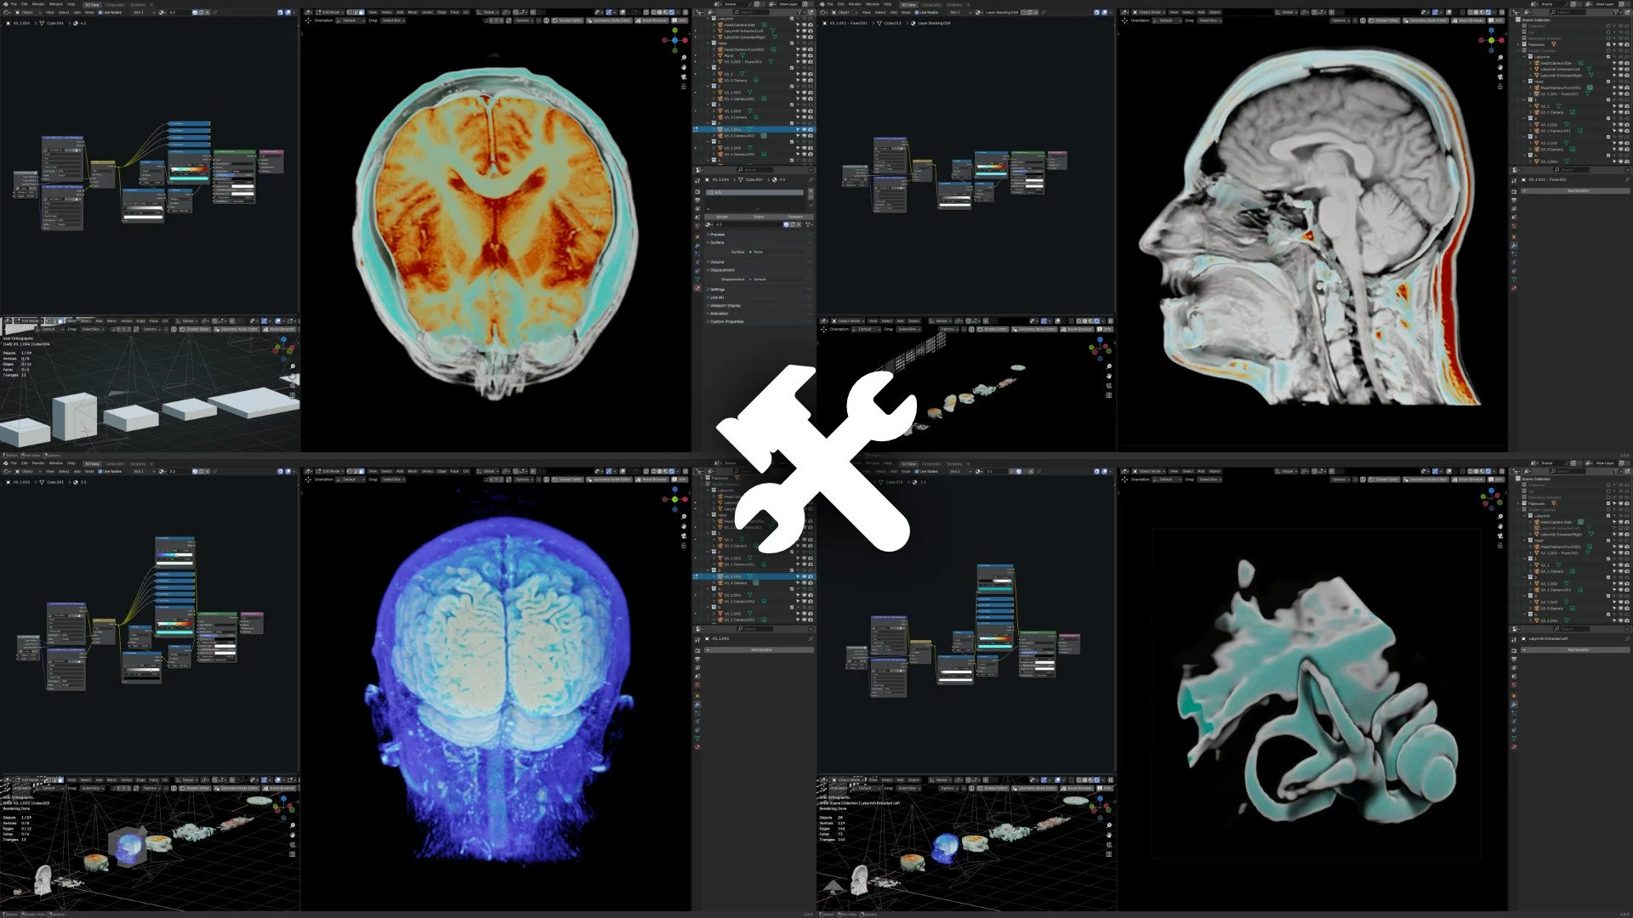Click the pan hand gizmo in sagittal head viewport
Screen dimensions: 1633x918
tap(1500, 67)
